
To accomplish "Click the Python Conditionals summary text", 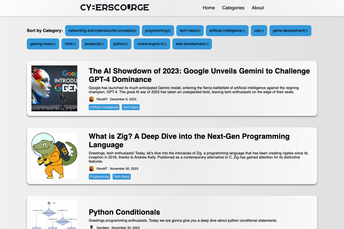I will [x=183, y=220].
